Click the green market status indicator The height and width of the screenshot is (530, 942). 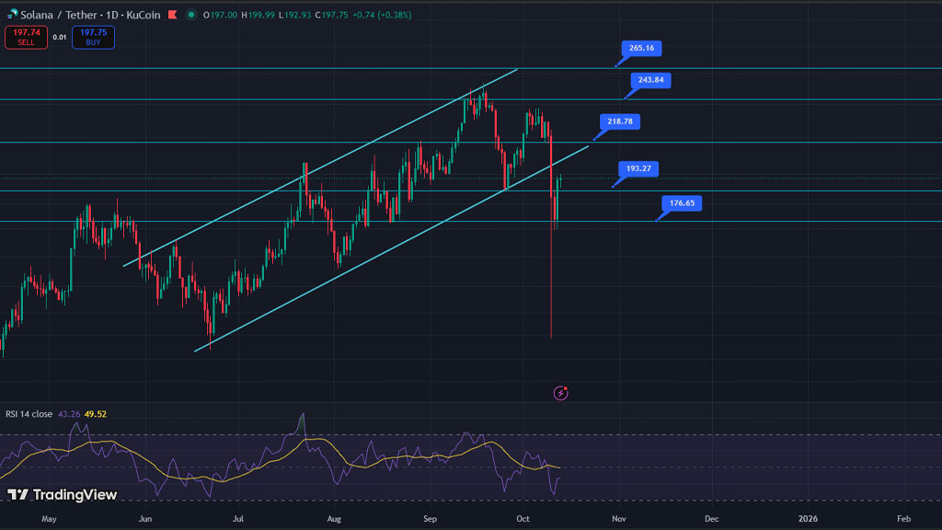[190, 15]
